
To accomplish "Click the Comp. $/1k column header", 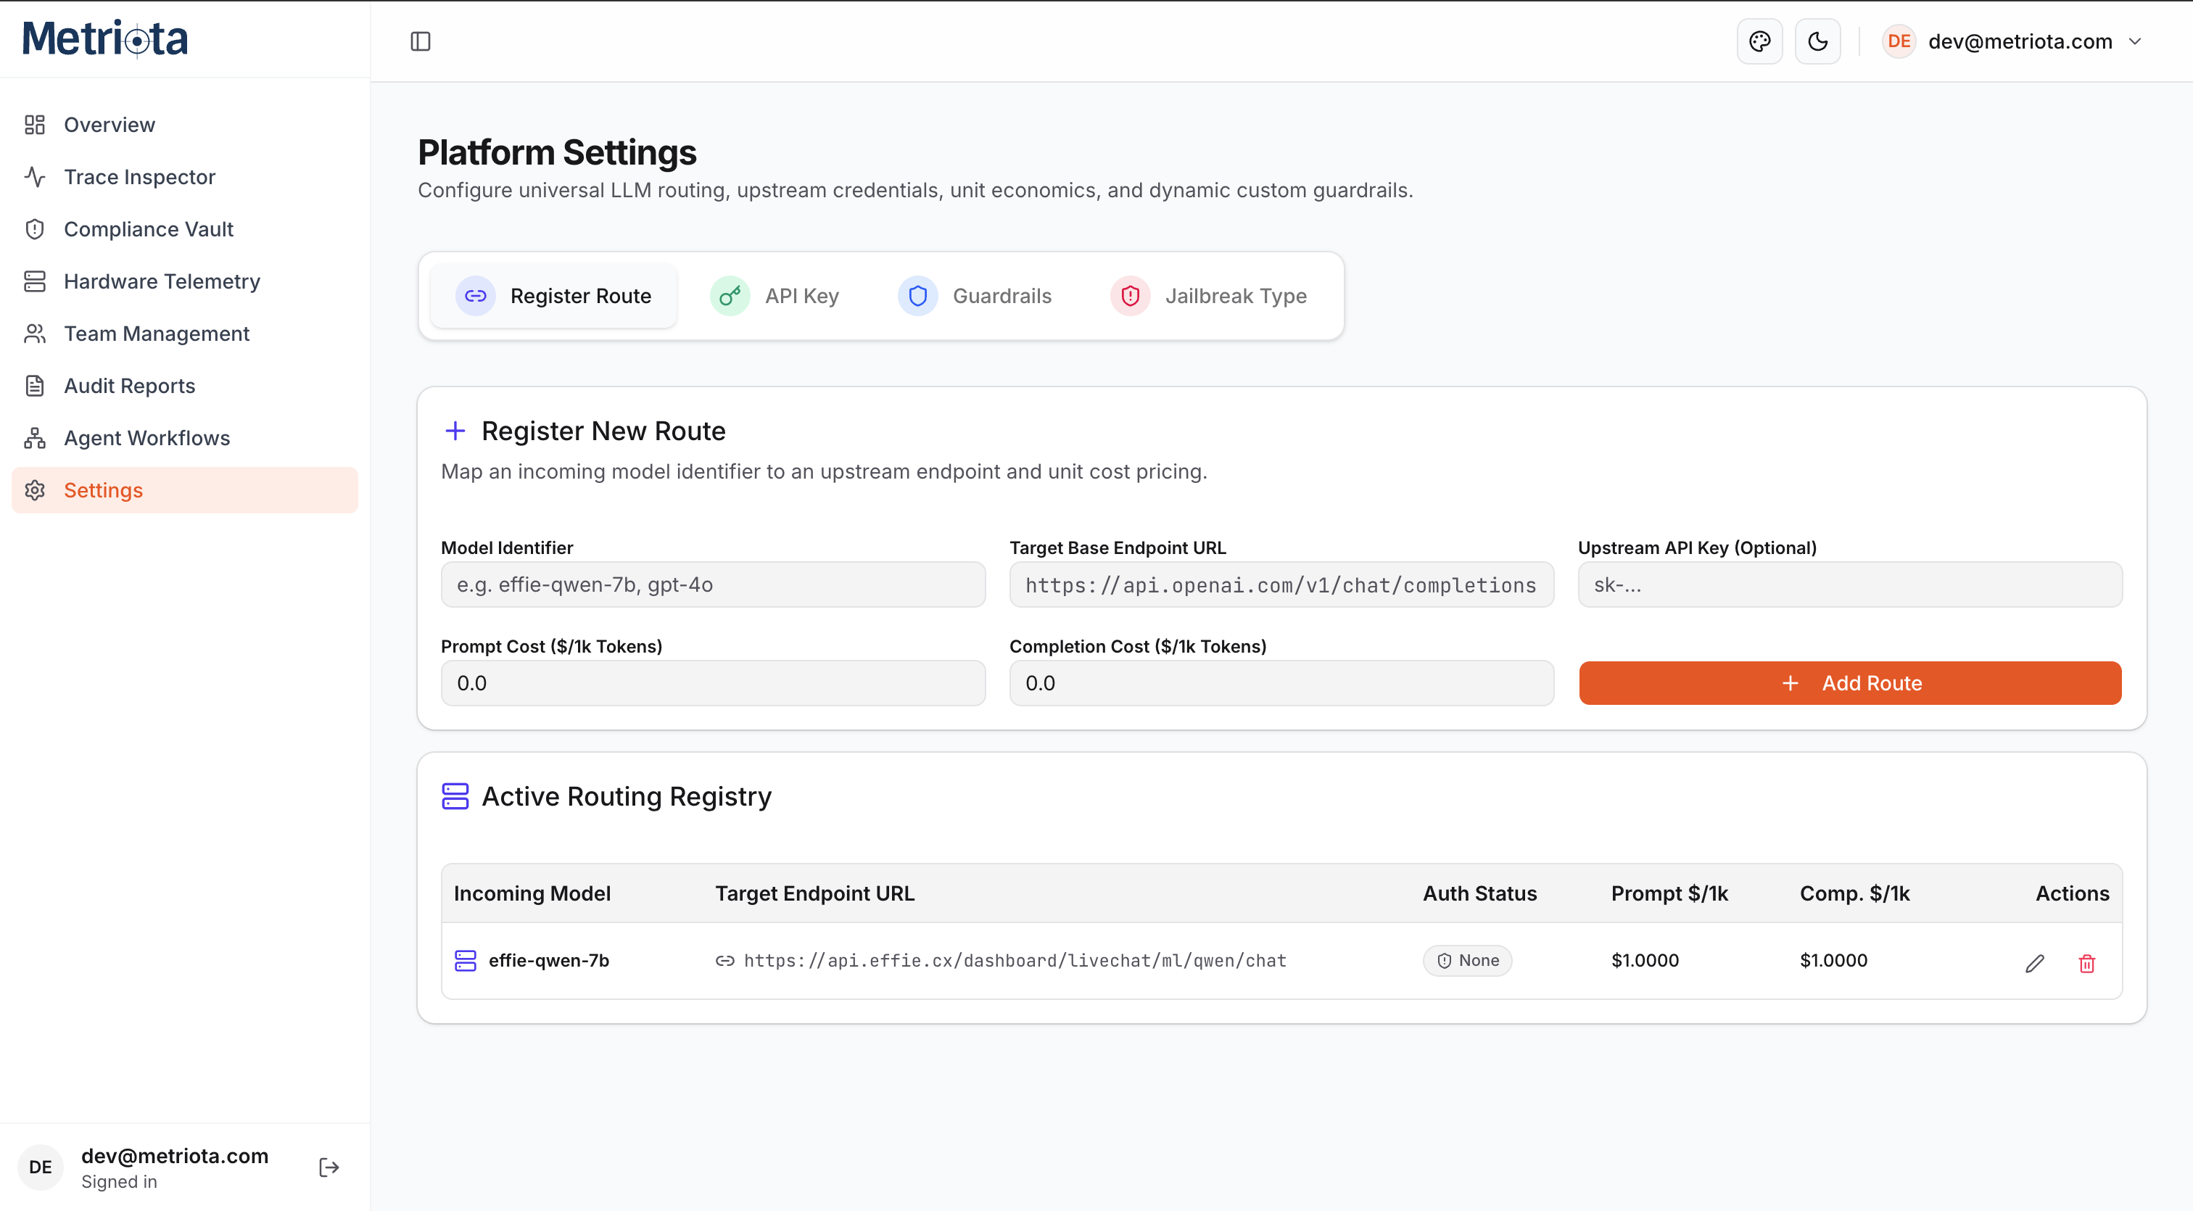I will pyautogui.click(x=1855, y=893).
